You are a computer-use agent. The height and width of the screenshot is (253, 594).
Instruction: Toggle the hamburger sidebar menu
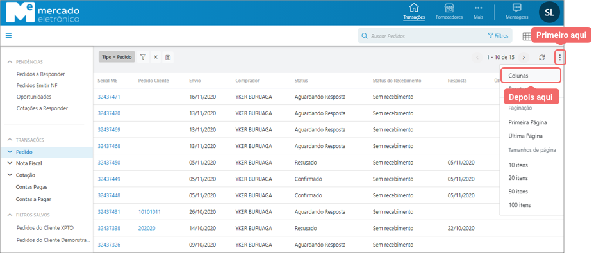point(9,36)
